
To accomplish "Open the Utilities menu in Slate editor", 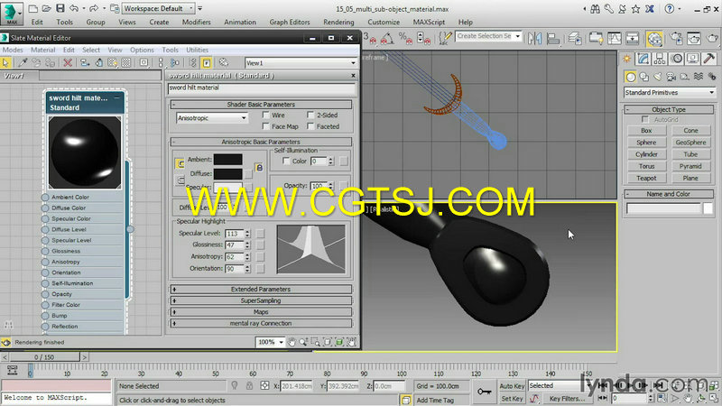I will tap(197, 50).
